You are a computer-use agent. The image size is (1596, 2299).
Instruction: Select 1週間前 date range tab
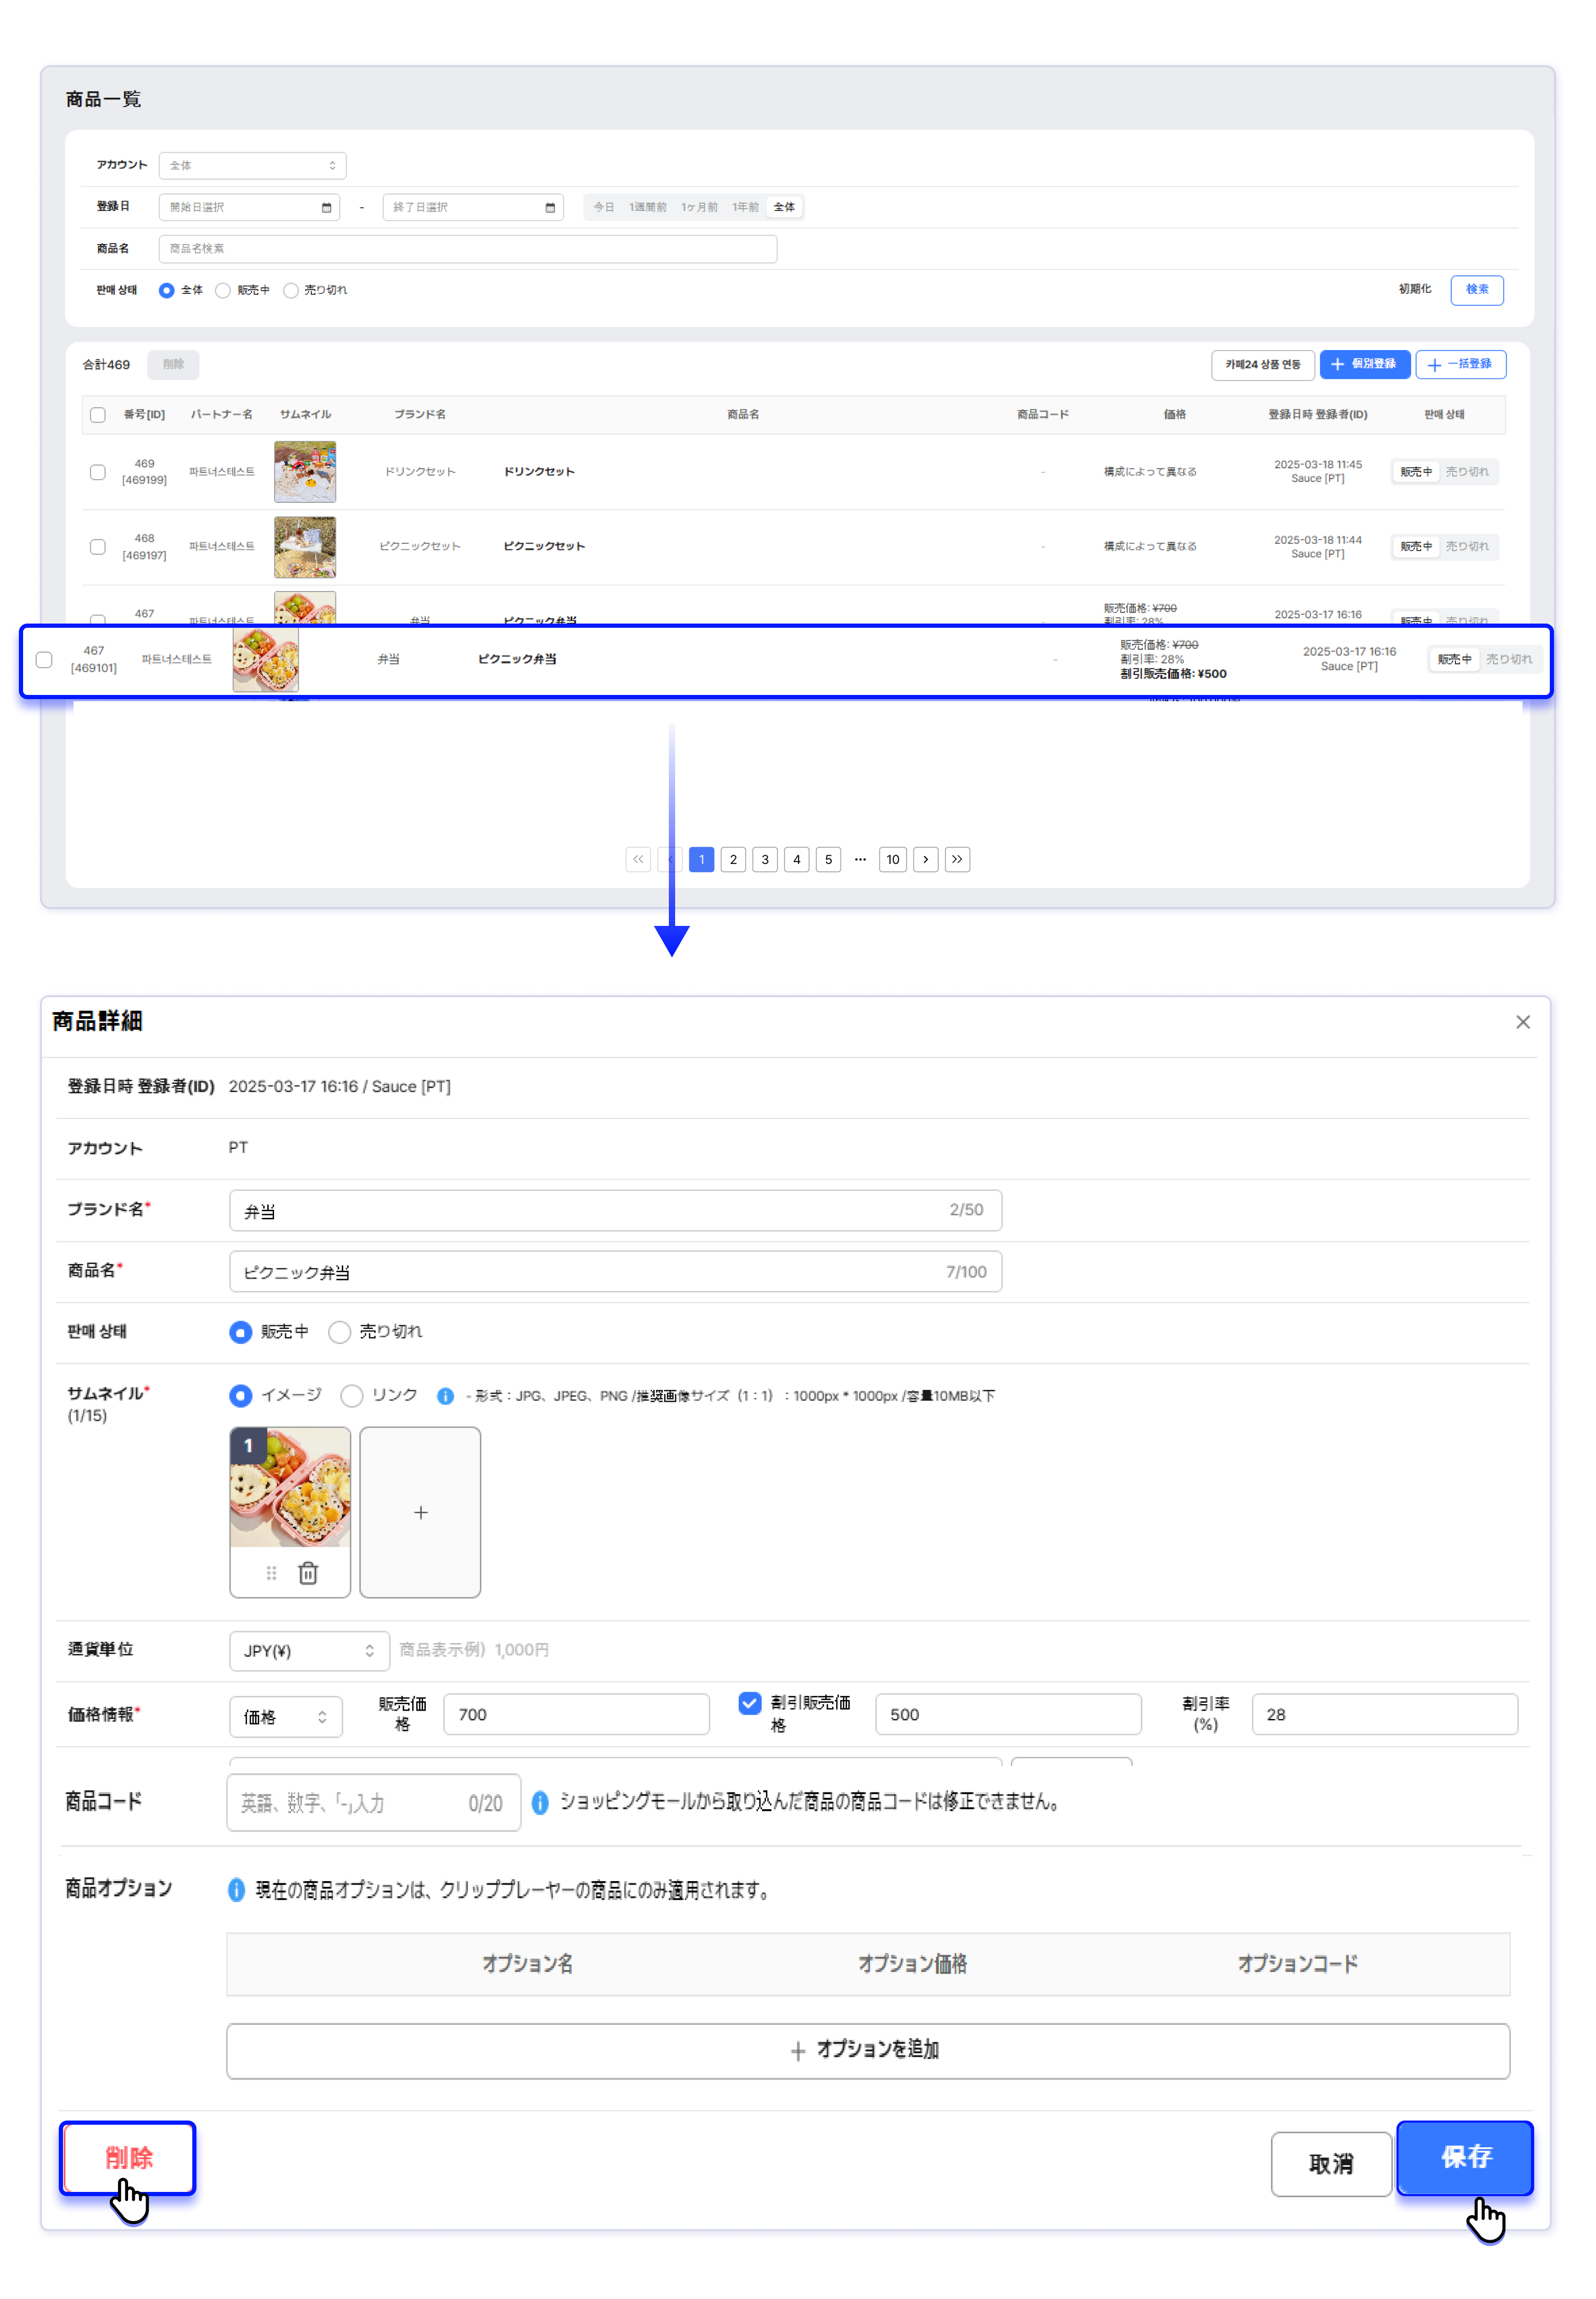[x=647, y=208]
